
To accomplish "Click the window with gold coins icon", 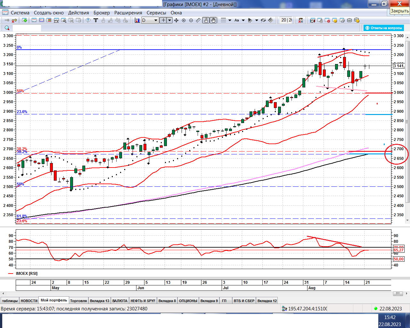I will coord(335,20).
